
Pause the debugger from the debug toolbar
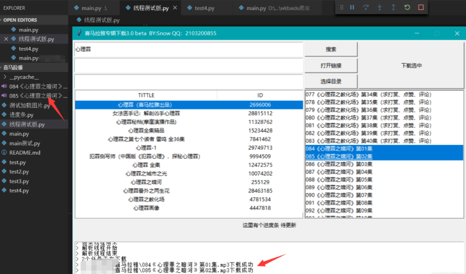352,7
